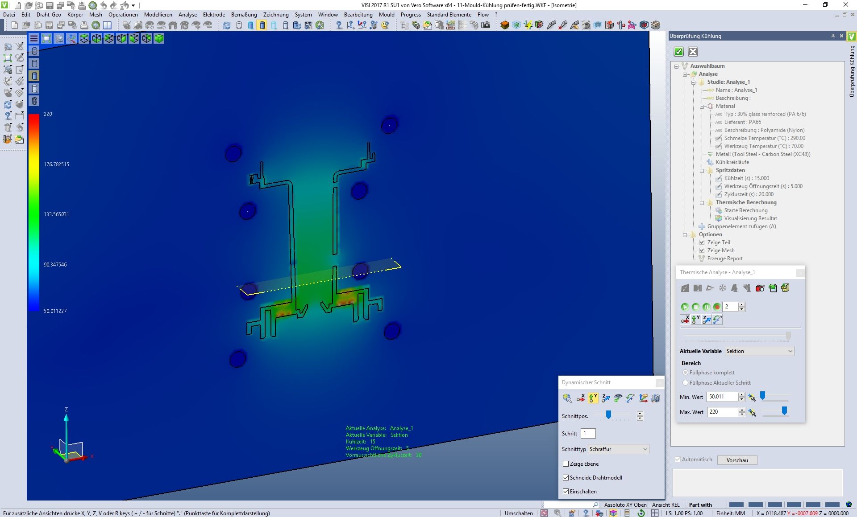Click the camera snapshot icon in main toolbar
Screen dimensions: 857x517
click(486, 25)
